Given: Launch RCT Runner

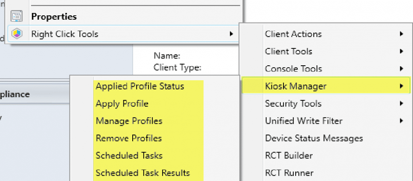Looking at the screenshot, I should click(x=289, y=173).
